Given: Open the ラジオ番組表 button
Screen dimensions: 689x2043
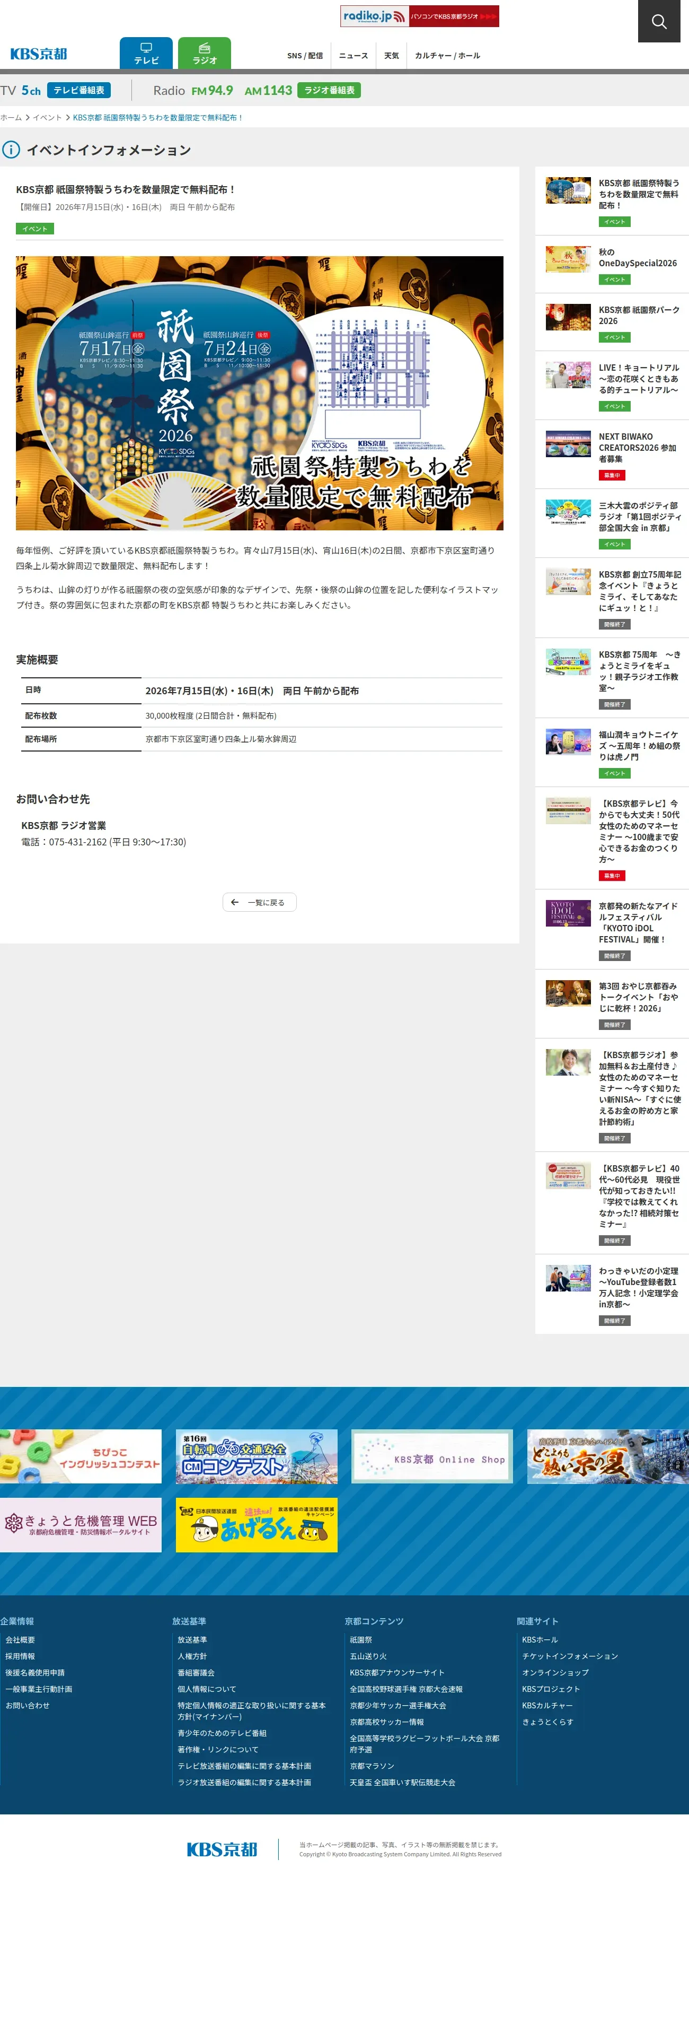Looking at the screenshot, I should coord(329,90).
